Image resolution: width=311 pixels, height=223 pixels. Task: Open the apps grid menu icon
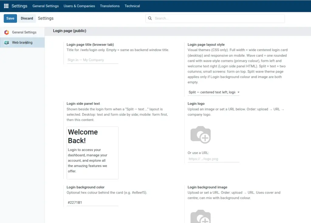coord(6,6)
